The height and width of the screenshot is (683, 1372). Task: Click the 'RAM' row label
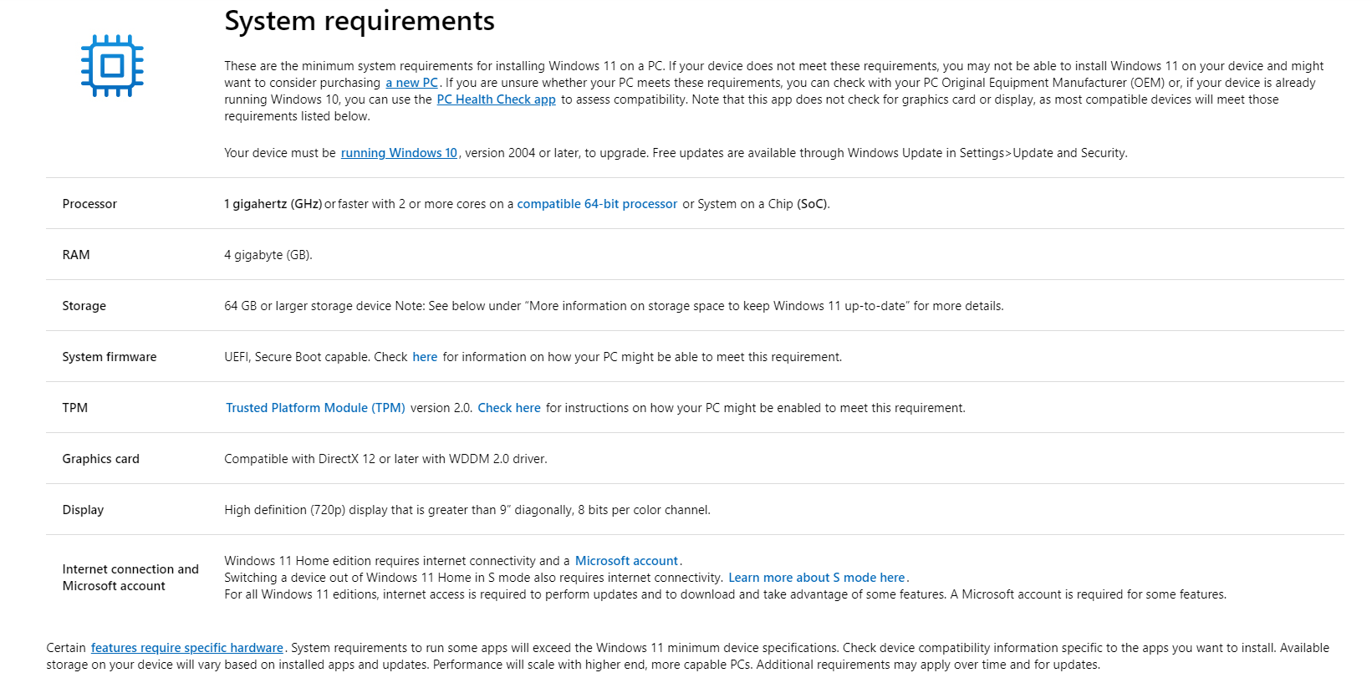coord(76,255)
